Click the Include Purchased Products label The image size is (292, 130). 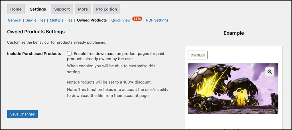click(x=34, y=54)
